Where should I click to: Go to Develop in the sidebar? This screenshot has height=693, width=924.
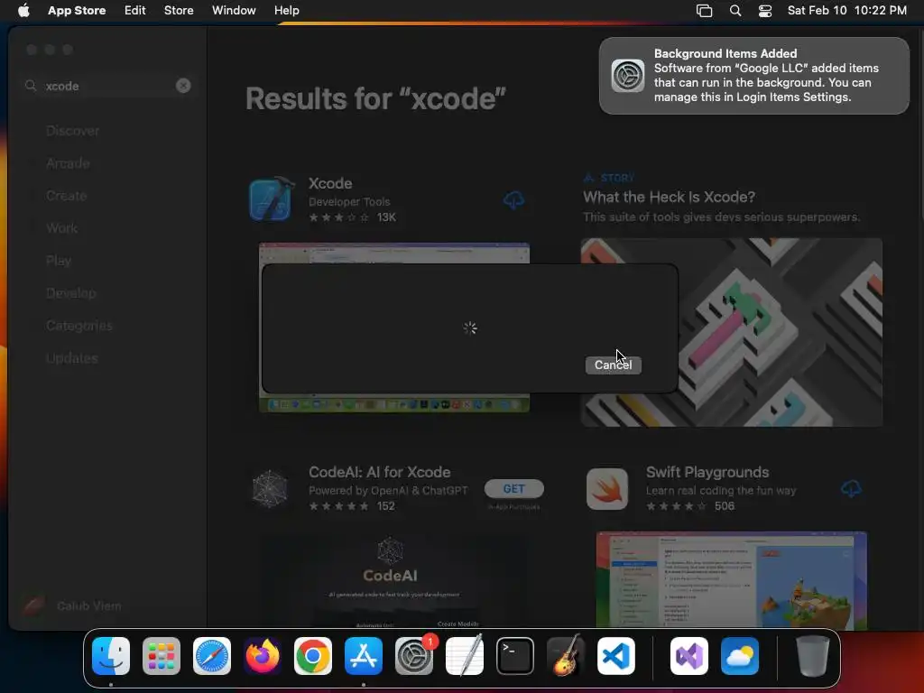point(70,293)
